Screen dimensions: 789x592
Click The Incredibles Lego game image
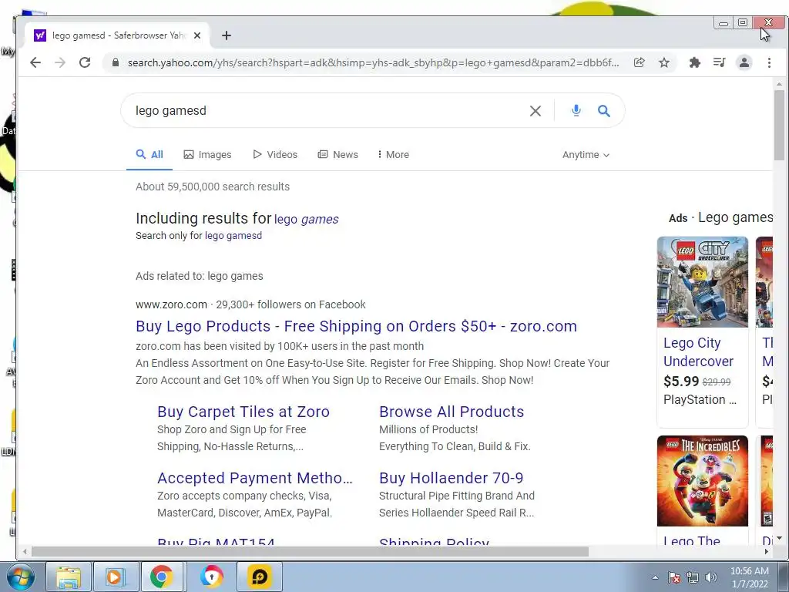tap(703, 481)
